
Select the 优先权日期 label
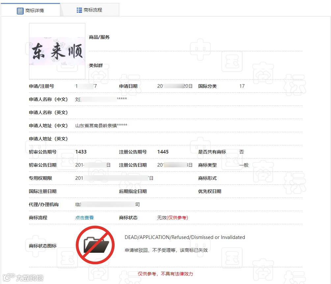click(209, 191)
